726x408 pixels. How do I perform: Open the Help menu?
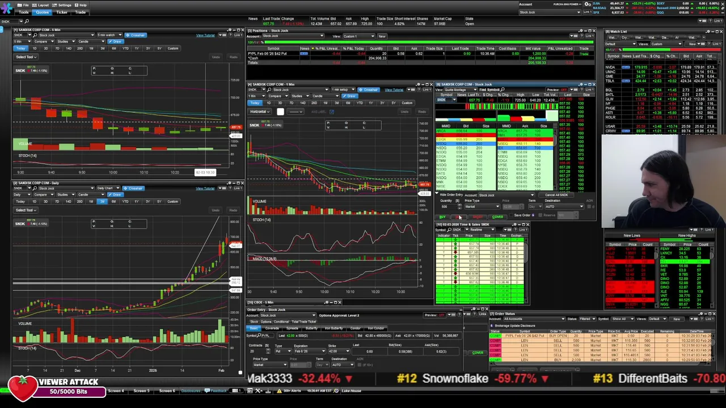tap(81, 5)
